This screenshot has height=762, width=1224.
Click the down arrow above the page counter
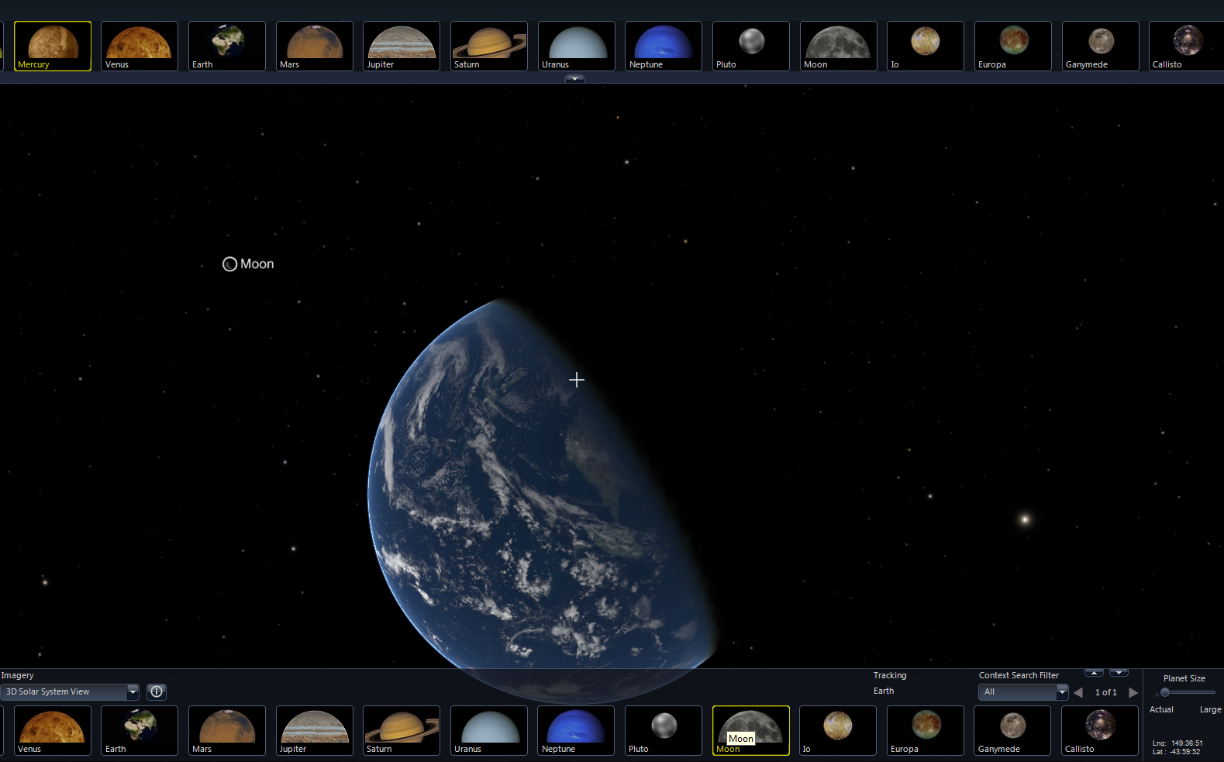pyautogui.click(x=1119, y=672)
